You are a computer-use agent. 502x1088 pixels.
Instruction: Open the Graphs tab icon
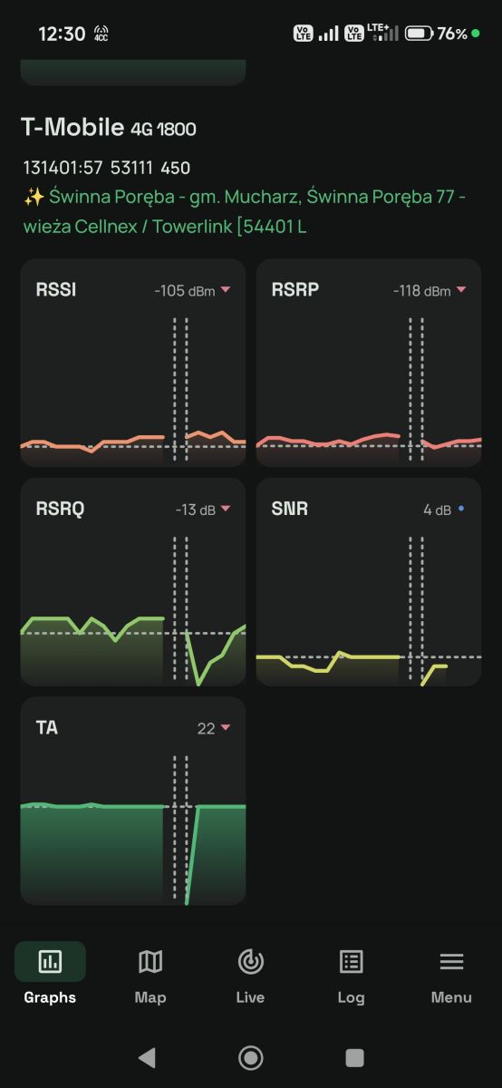(50, 961)
